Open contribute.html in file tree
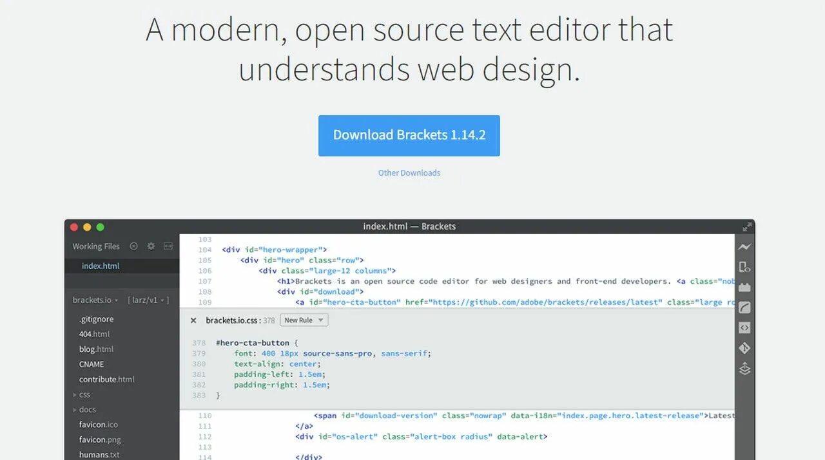Image resolution: width=825 pixels, height=460 pixels. (x=107, y=379)
